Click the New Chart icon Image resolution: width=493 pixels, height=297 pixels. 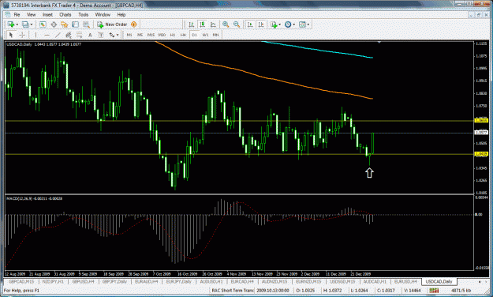point(11,24)
